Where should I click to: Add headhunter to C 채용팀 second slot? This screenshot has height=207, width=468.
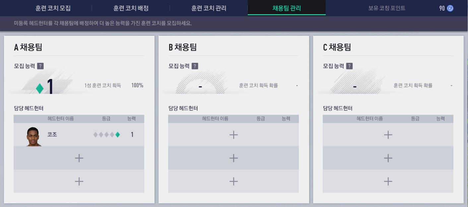click(388, 158)
